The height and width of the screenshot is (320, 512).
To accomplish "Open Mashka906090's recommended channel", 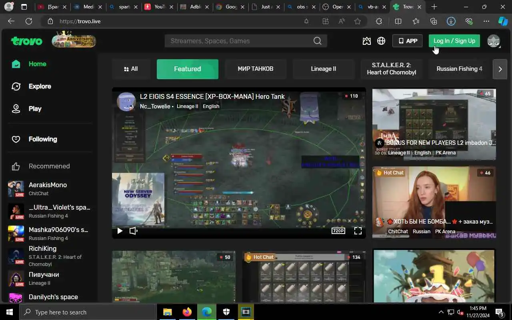I will coord(49,234).
